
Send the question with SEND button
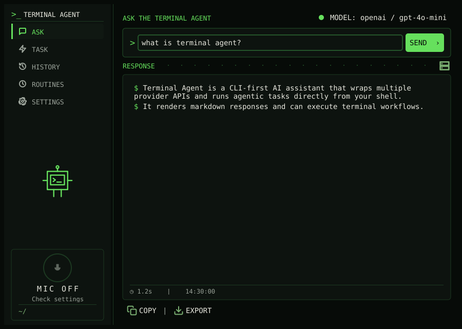pyautogui.click(x=425, y=43)
